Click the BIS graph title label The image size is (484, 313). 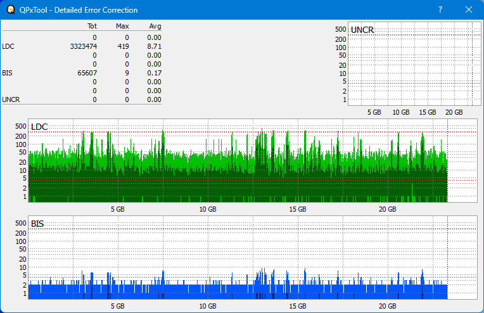point(37,224)
